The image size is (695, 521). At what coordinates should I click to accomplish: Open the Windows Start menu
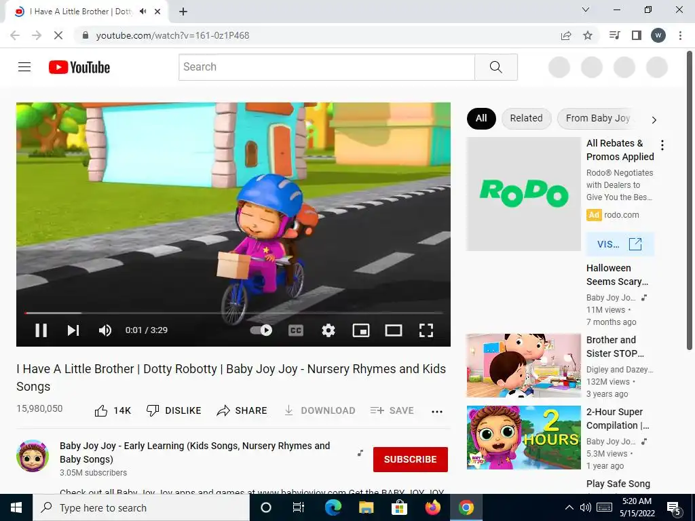pos(16,507)
